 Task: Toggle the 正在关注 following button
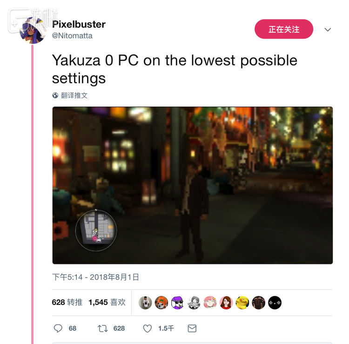point(284,29)
